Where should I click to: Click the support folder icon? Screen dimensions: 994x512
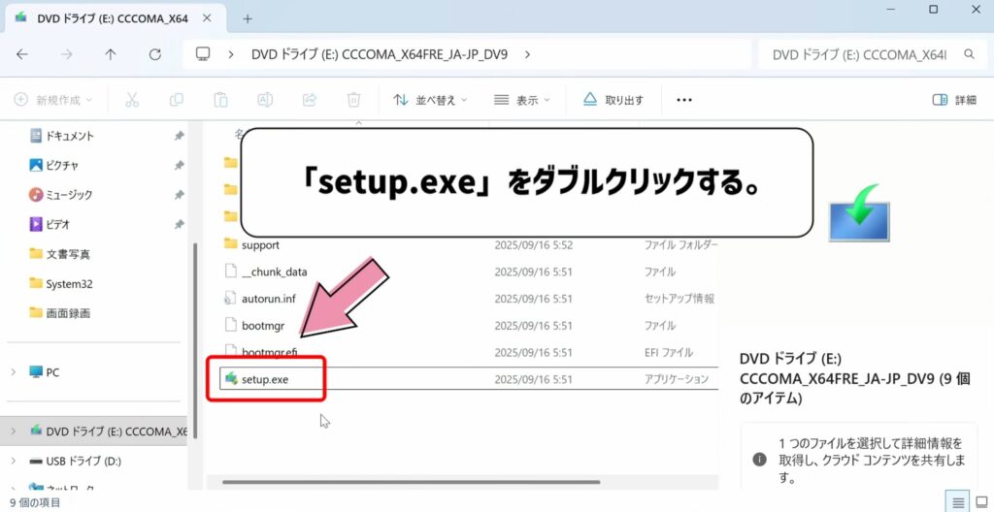pos(231,244)
